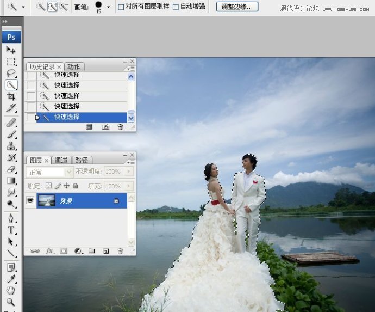The height and width of the screenshot is (312, 375).
Task: Open the History panel options menu
Action: coord(131,69)
